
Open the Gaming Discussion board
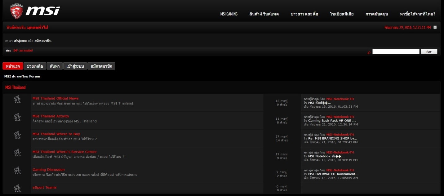[x=49, y=170]
